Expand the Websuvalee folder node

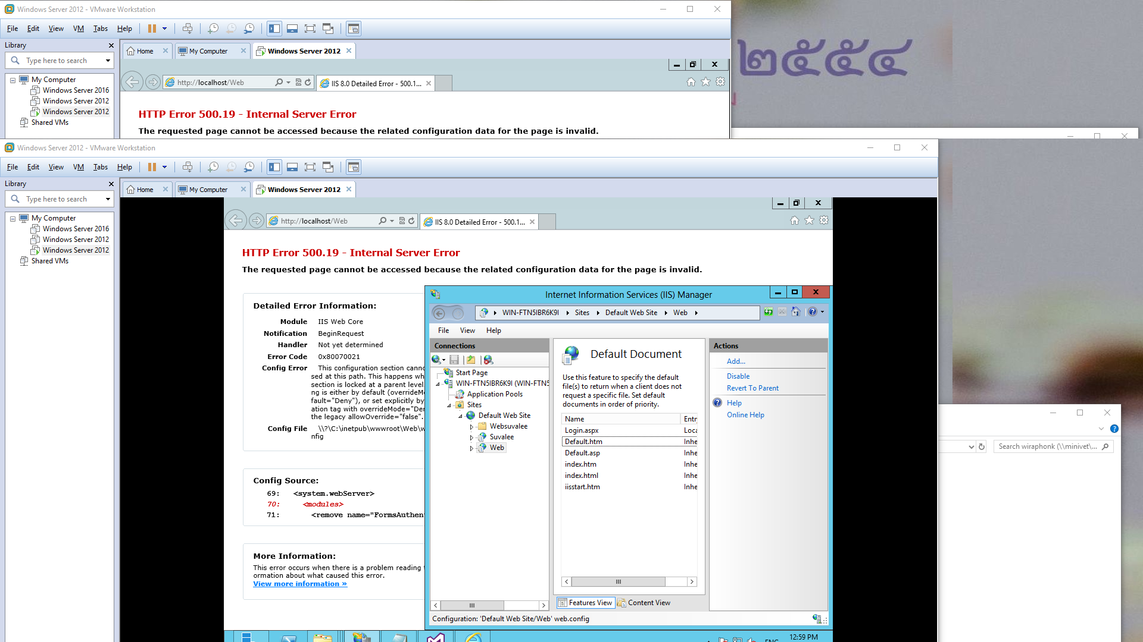click(471, 427)
